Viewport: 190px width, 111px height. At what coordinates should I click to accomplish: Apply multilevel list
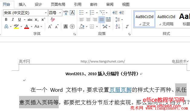tap(102, 13)
